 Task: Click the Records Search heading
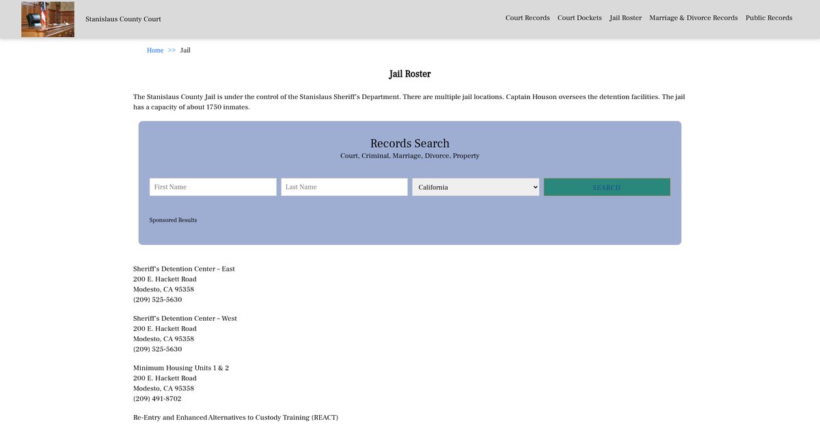point(409,144)
